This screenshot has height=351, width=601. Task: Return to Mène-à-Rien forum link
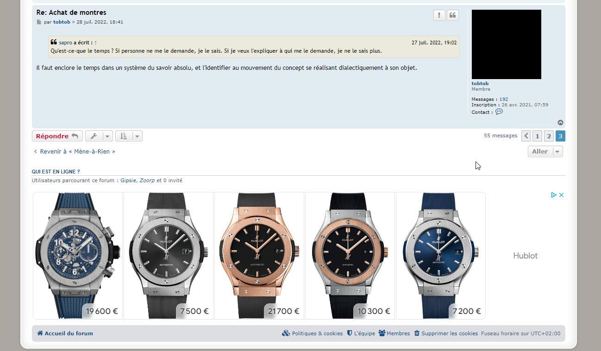74,151
